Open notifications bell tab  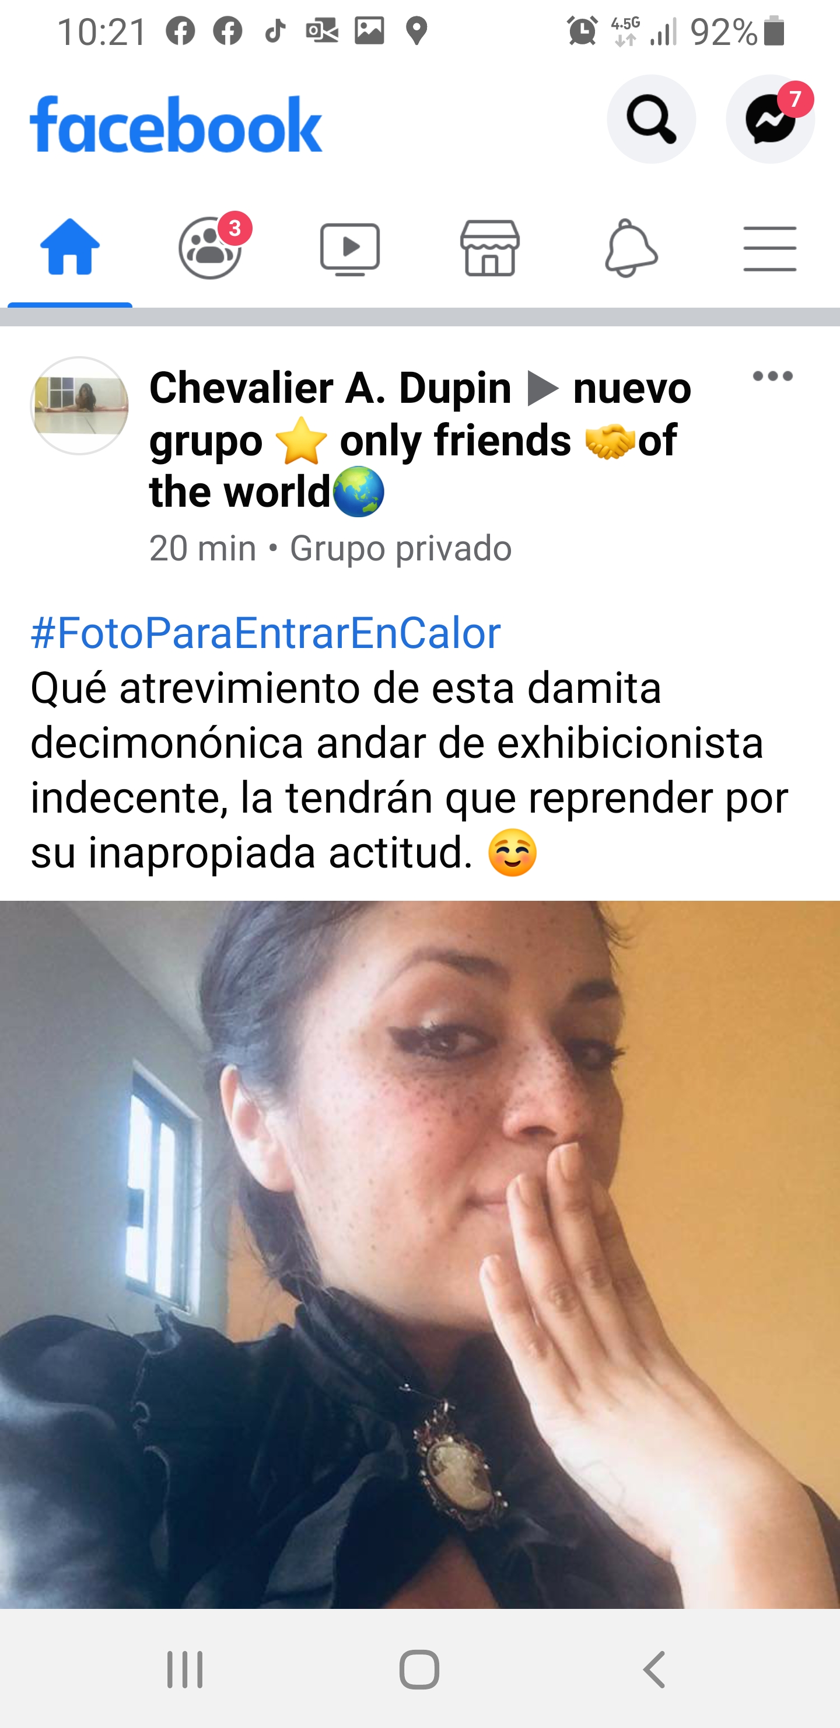point(631,248)
